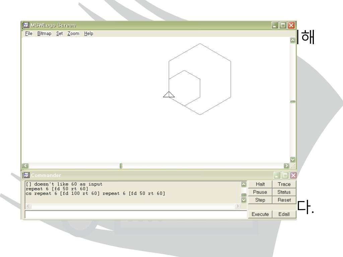Open the editor with Edall
This screenshot has height=257, width=343.
(x=284, y=215)
